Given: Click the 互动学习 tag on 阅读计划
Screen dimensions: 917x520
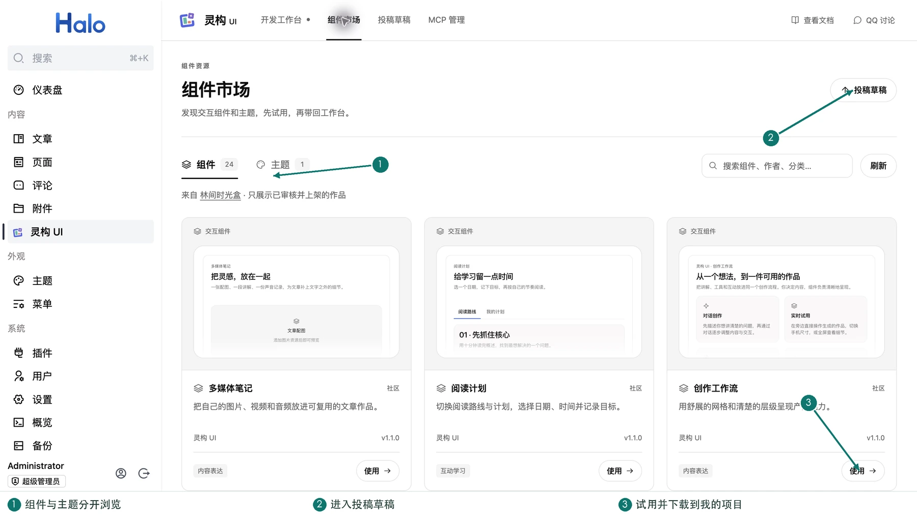Looking at the screenshot, I should [453, 471].
